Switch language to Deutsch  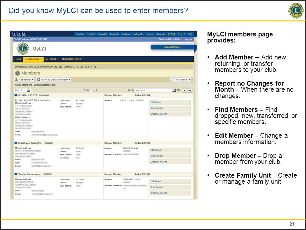tap(91, 34)
